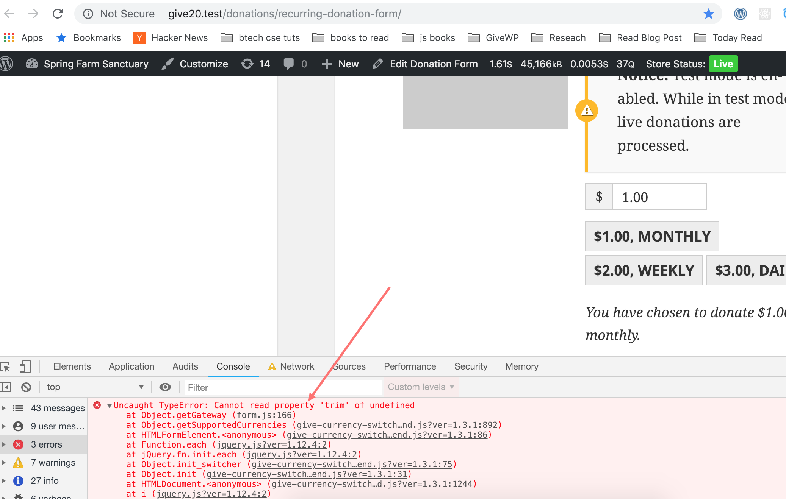Click the comments bubble icon in admin bar

(x=289, y=64)
